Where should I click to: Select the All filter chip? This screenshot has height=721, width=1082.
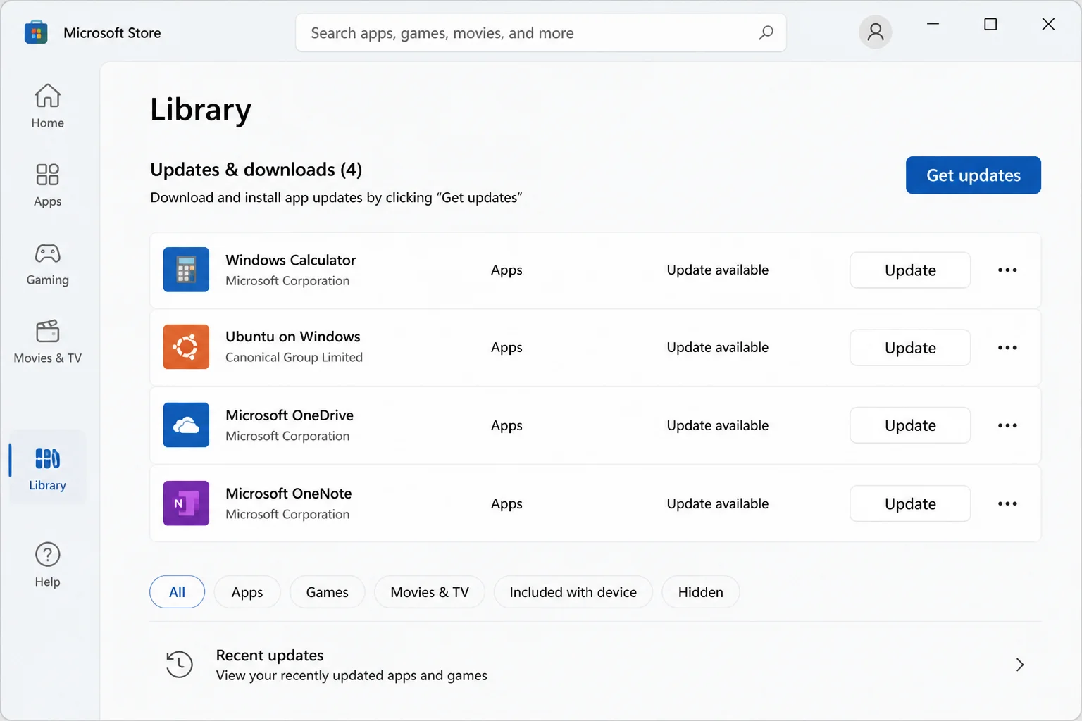point(177,592)
